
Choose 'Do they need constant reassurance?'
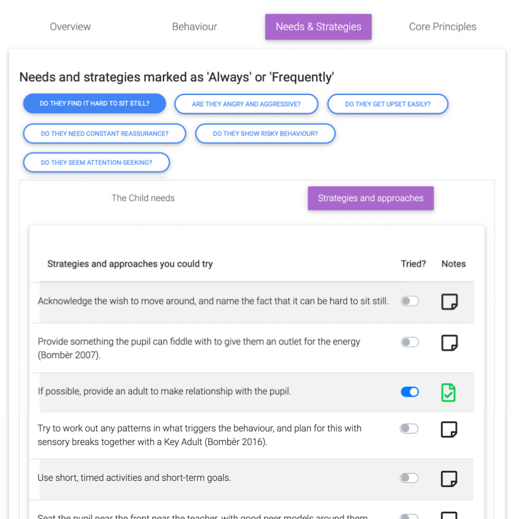[x=104, y=134]
